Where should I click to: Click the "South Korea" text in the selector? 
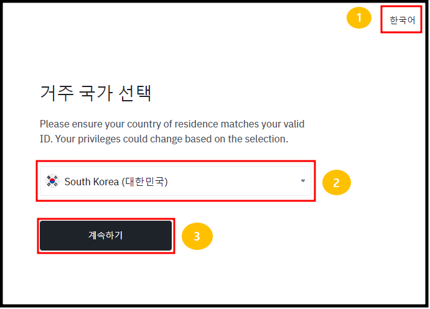pyautogui.click(x=90, y=182)
